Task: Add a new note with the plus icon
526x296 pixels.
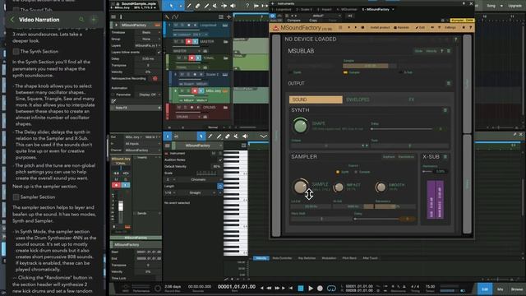Action: point(94,20)
